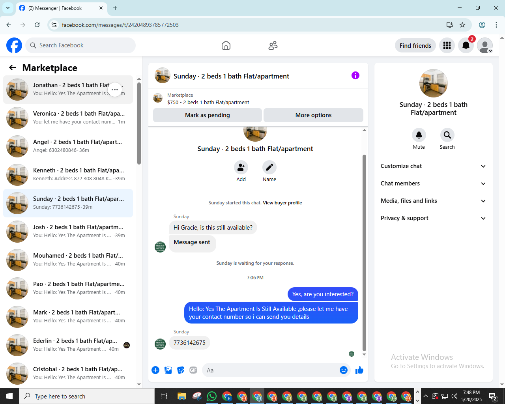Open Chrome three-dot menu

496,25
